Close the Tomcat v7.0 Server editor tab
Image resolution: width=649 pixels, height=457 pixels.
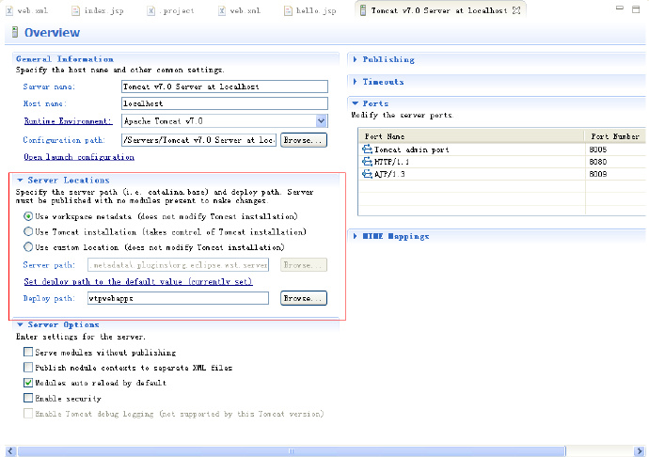(516, 10)
